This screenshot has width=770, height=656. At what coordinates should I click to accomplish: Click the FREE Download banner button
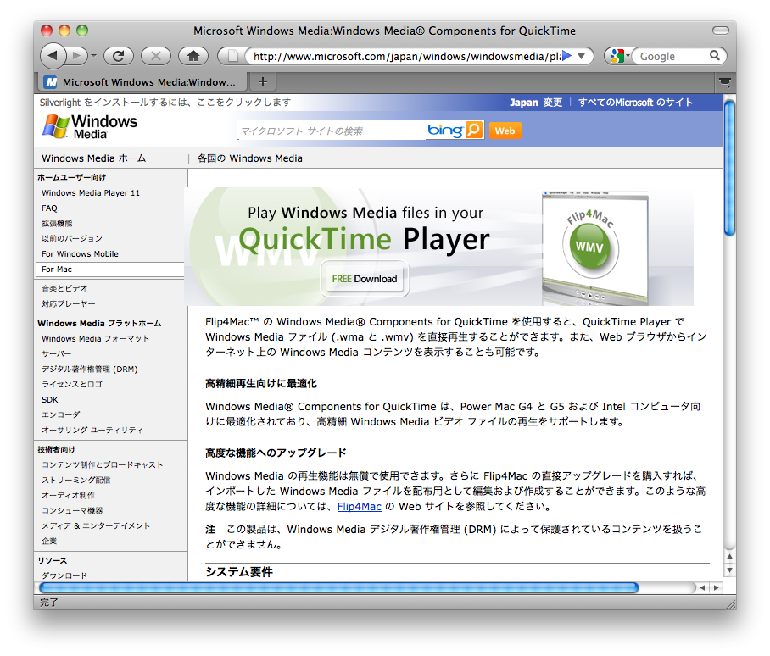(365, 279)
